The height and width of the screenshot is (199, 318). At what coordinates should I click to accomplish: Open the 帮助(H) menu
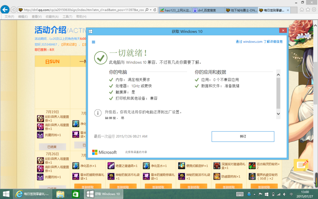[81, 17]
